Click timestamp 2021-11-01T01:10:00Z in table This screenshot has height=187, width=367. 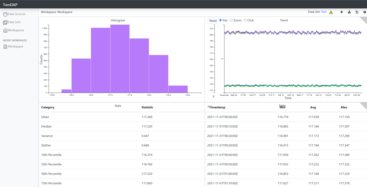click(x=223, y=183)
